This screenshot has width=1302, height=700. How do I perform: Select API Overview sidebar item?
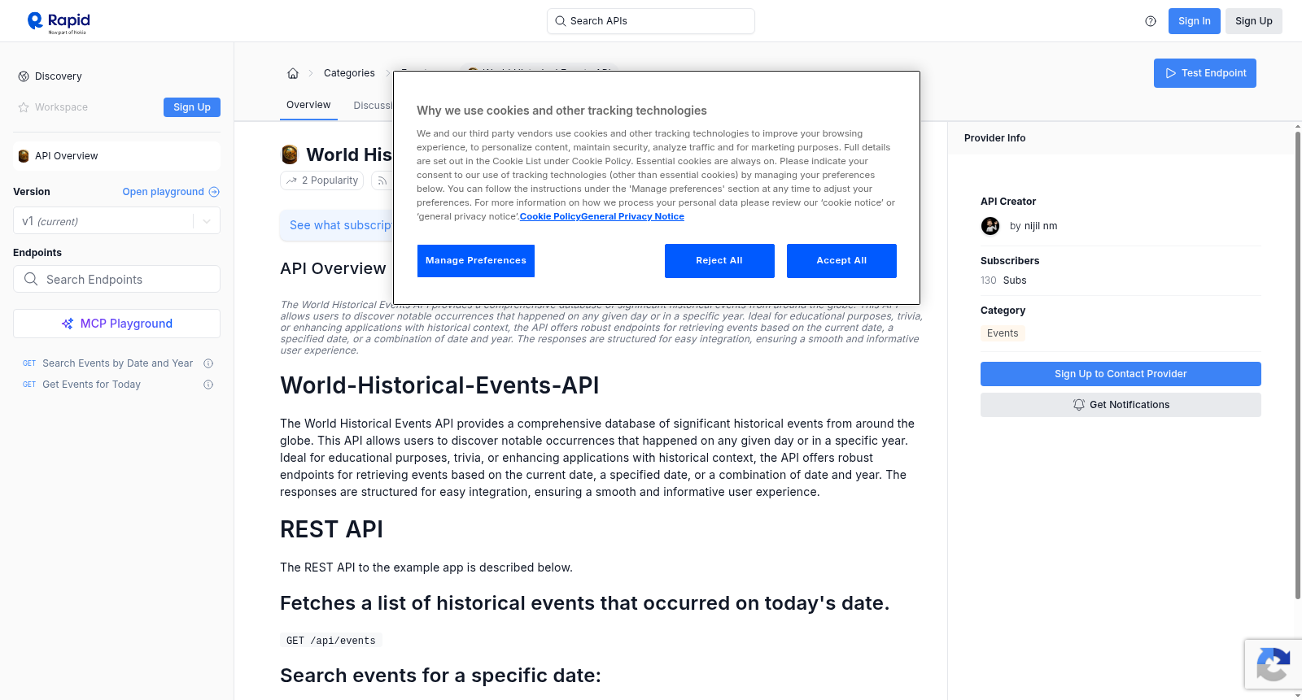click(116, 156)
